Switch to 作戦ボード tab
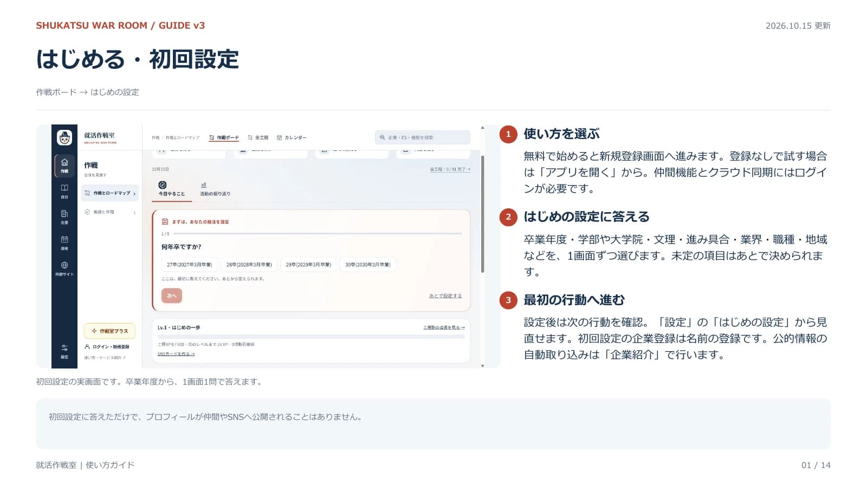 pos(224,137)
